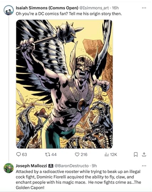The width and height of the screenshot is (152, 192).
Task: Open the 16h timestamp of the tweet
Action: point(115,8)
